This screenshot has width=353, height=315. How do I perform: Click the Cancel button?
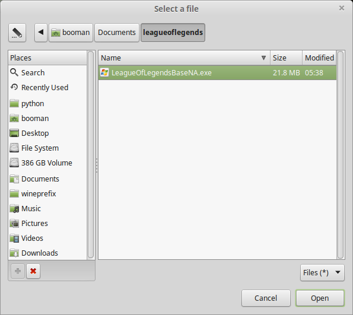click(x=266, y=298)
